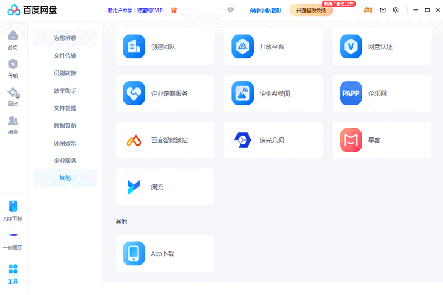Viewport: 443px width, 295px height.
Task: Select the 数据备份 category
Action: click(x=65, y=126)
